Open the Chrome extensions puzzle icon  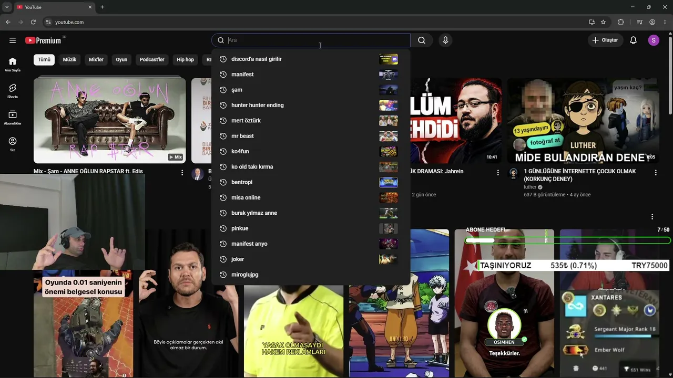click(x=621, y=22)
